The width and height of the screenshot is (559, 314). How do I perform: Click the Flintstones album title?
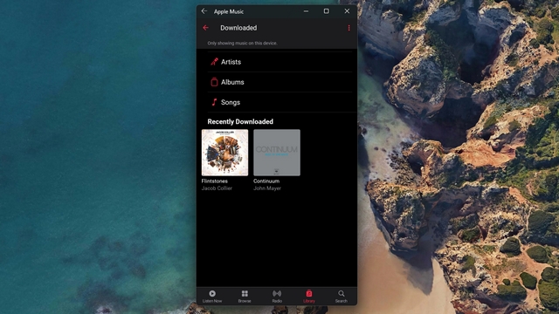214,181
